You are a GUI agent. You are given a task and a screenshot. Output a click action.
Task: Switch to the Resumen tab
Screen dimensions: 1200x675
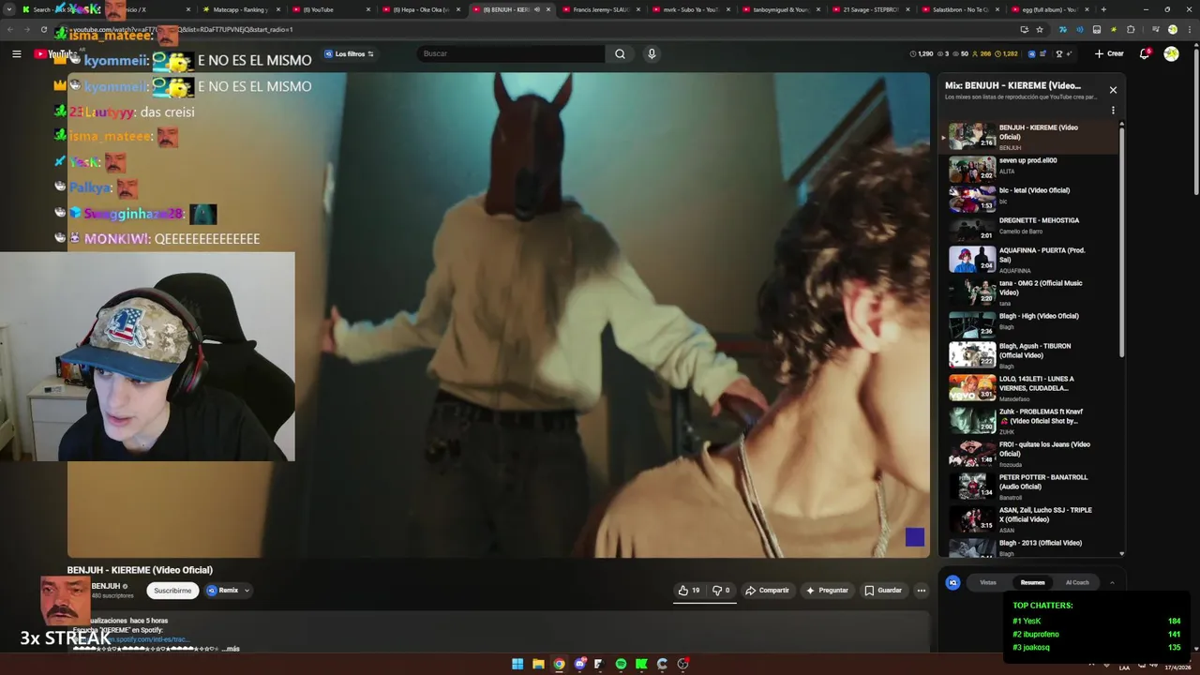click(1032, 582)
